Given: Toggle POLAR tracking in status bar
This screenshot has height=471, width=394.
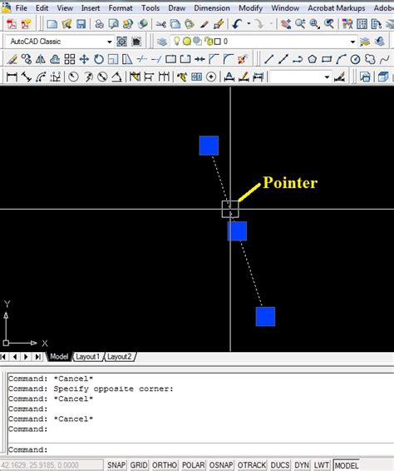Looking at the screenshot, I should click(x=193, y=465).
